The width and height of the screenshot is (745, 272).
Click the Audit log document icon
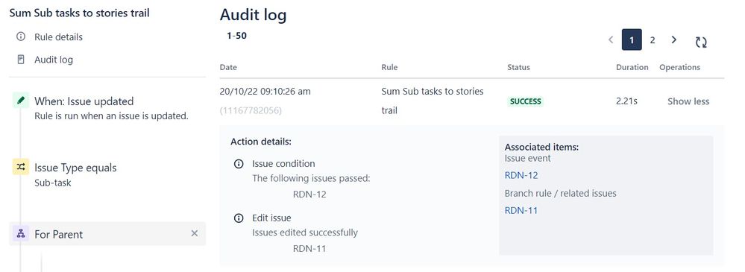(20, 60)
